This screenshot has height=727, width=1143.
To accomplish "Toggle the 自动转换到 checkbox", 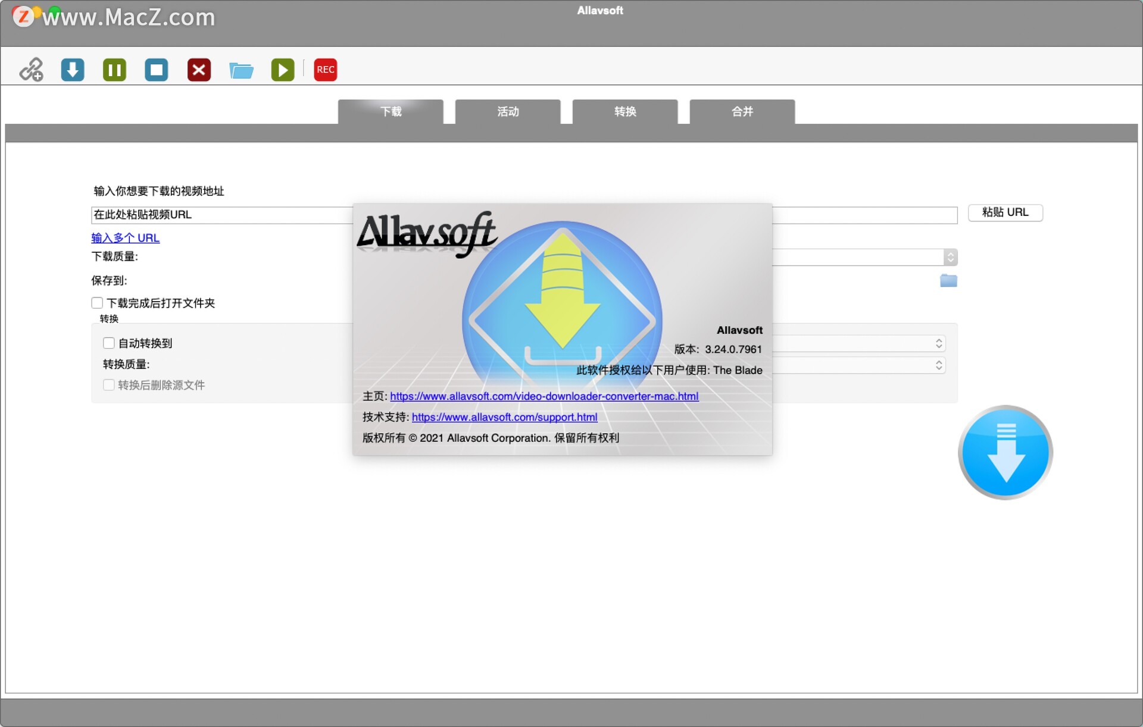I will 109,343.
